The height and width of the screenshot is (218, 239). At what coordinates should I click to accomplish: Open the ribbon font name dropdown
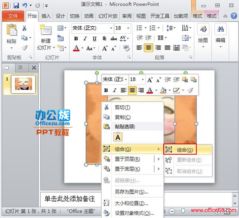(111, 28)
